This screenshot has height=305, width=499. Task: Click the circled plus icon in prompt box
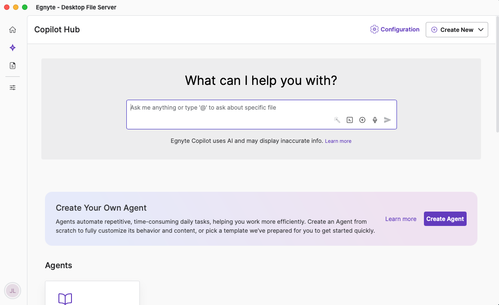point(362,120)
